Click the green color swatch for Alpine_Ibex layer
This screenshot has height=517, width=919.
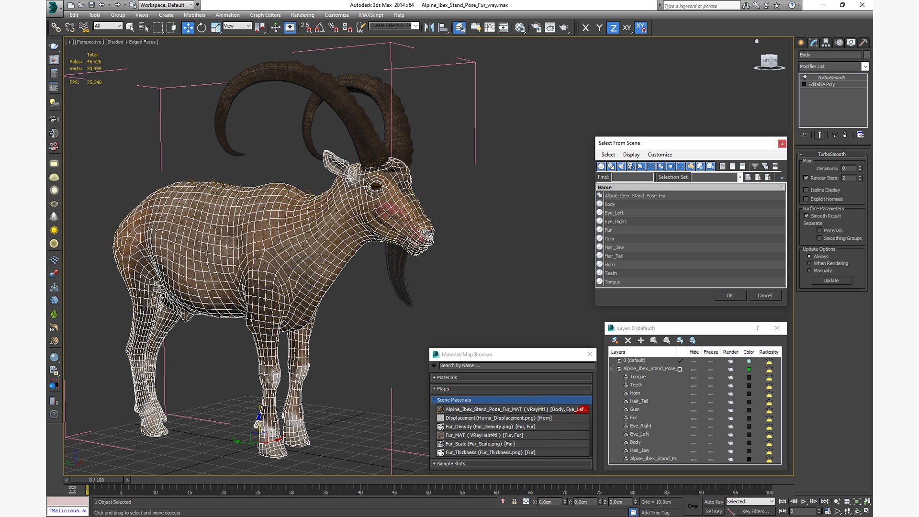coord(749,369)
